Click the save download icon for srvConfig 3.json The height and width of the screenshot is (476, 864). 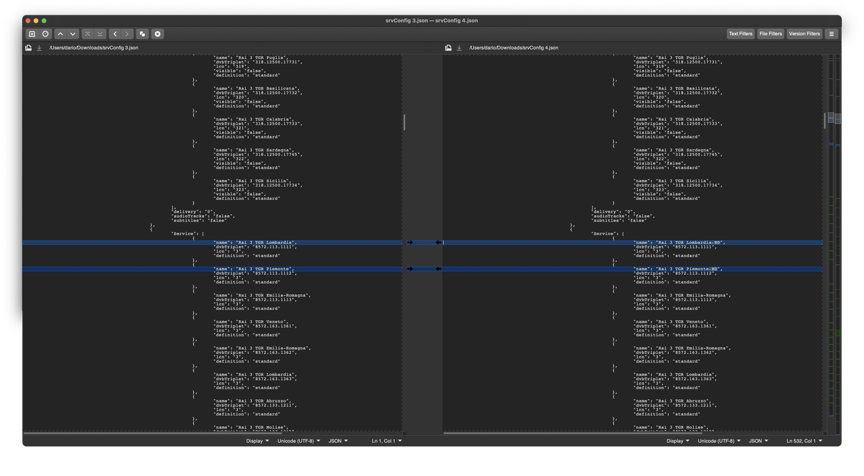point(39,48)
